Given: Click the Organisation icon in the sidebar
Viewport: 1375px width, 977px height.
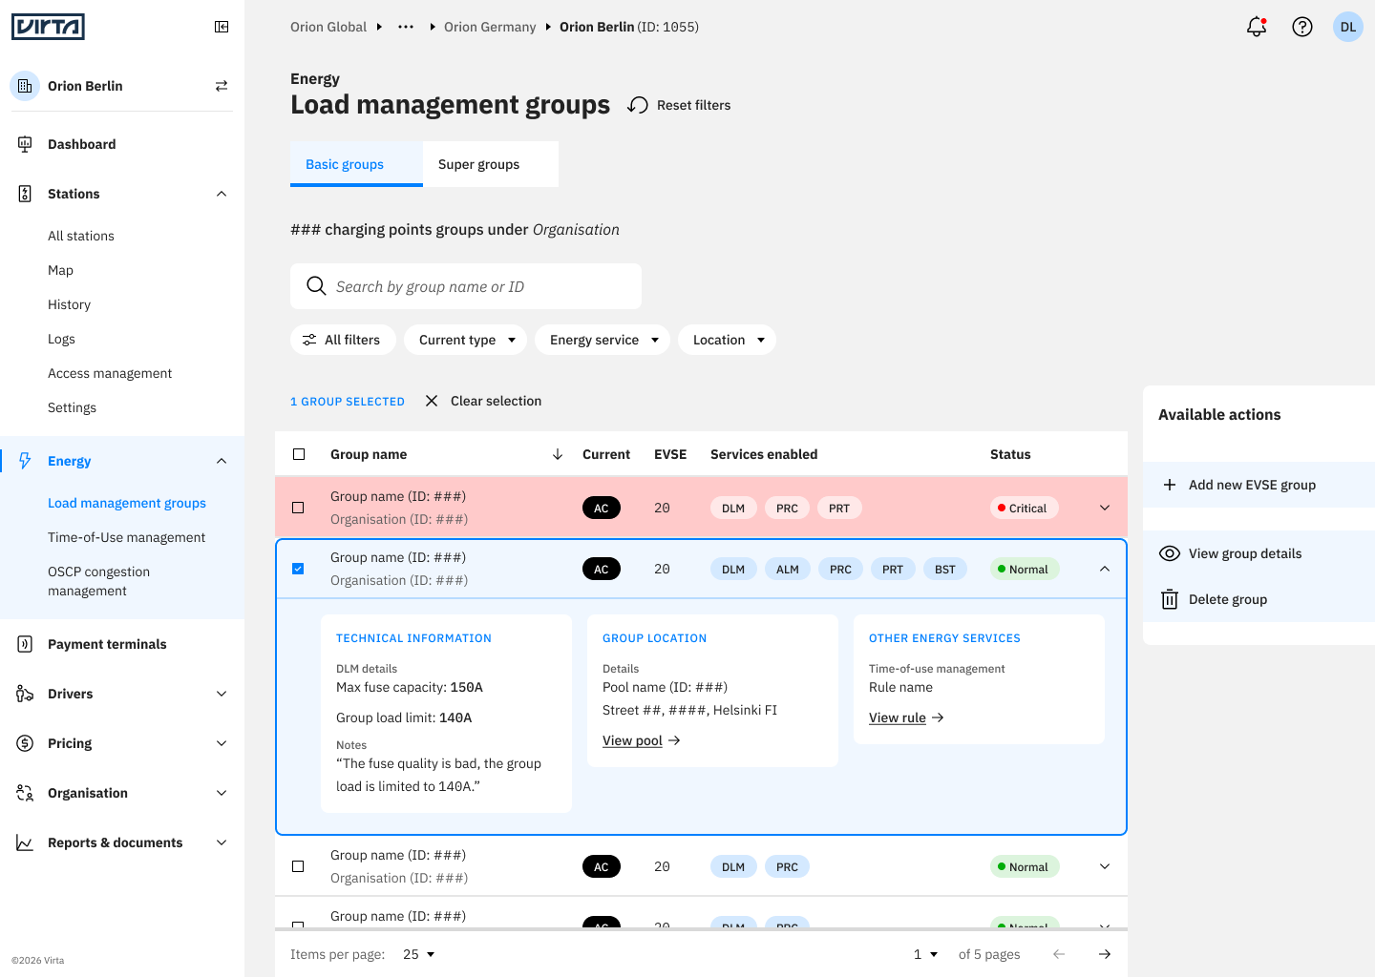Looking at the screenshot, I should point(25,793).
